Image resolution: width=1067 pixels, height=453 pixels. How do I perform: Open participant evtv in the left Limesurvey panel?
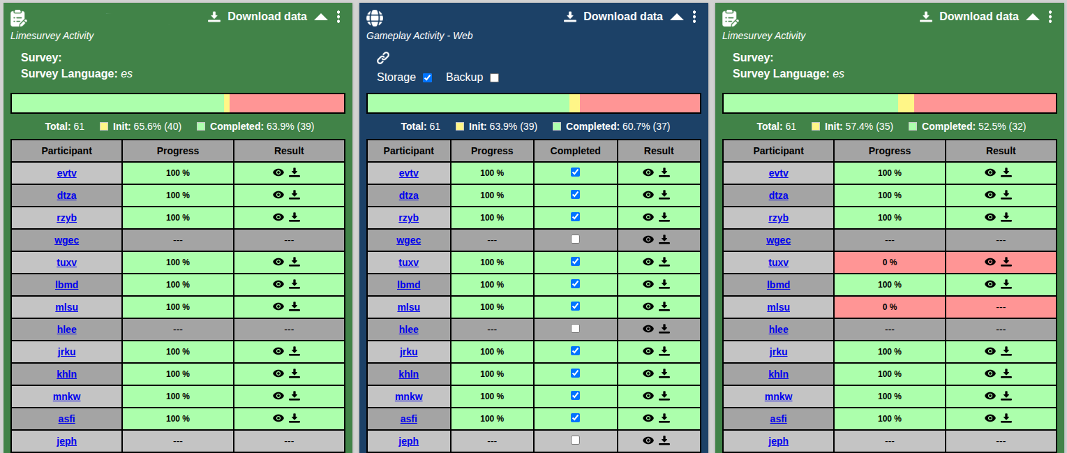(x=66, y=173)
